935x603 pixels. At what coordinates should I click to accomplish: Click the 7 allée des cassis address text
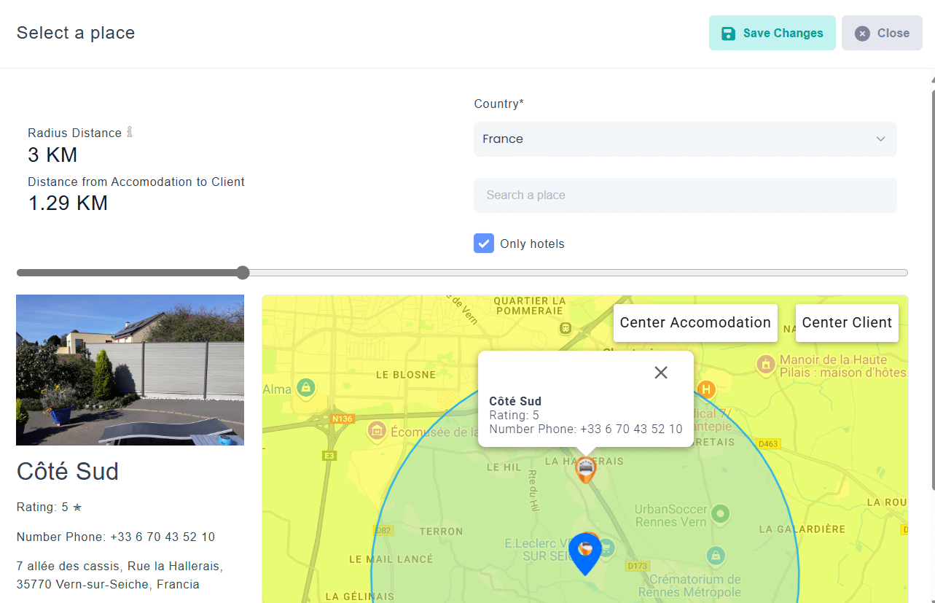(x=120, y=575)
